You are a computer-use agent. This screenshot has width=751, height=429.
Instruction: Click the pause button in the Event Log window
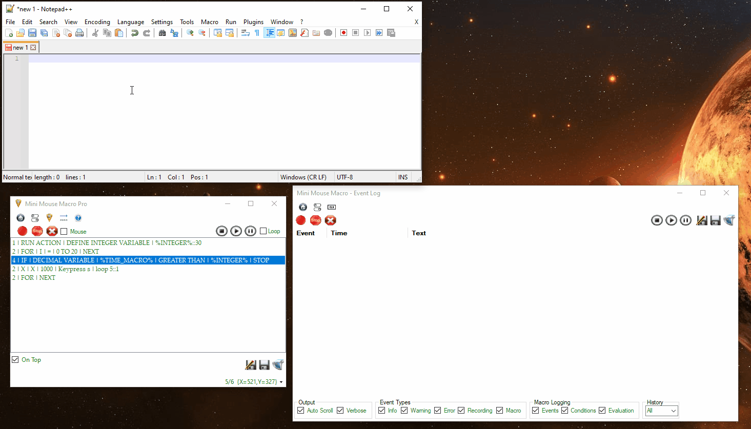click(685, 220)
